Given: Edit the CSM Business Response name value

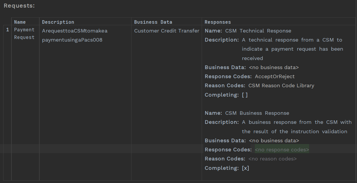Looking at the screenshot, I should [257, 113].
